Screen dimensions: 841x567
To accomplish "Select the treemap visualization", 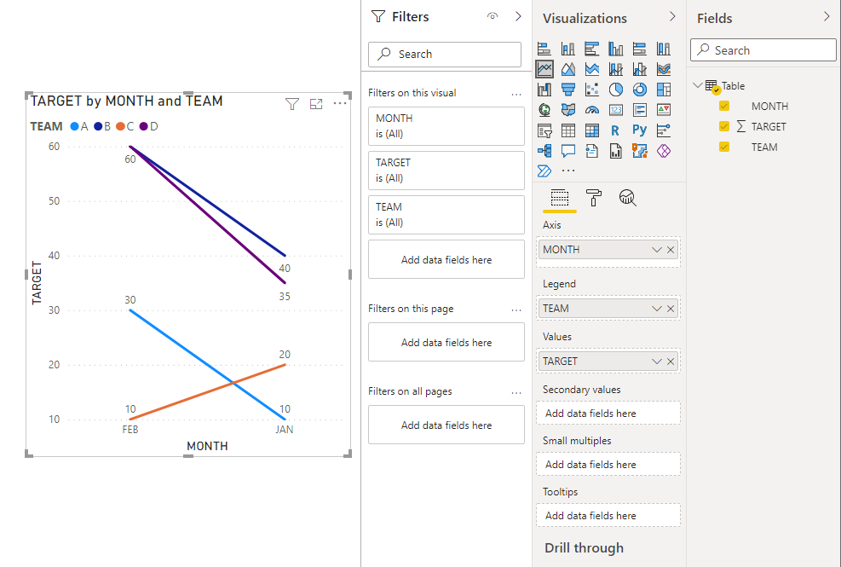I will pyautogui.click(x=664, y=90).
